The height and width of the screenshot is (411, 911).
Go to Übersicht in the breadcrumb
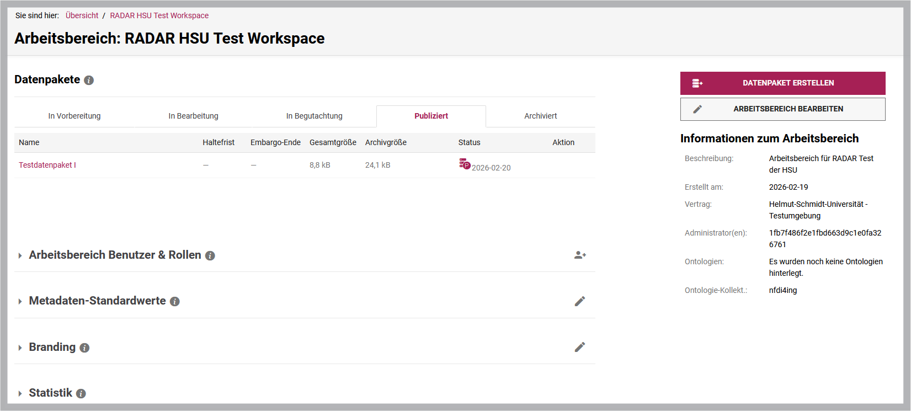tap(82, 15)
